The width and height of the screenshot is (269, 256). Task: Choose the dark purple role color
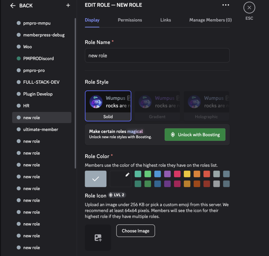point(167,184)
